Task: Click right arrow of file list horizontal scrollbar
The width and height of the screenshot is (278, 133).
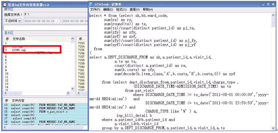Action: [68, 93]
